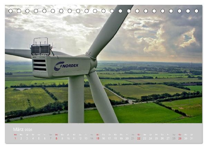
Task: Select date 12 in the calendar row
Action: [x=80, y=138]
